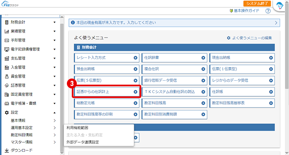This screenshot has height=155, width=289.
Task: Open 証憑からの仕訳計上 menu button
Action: click(x=107, y=92)
